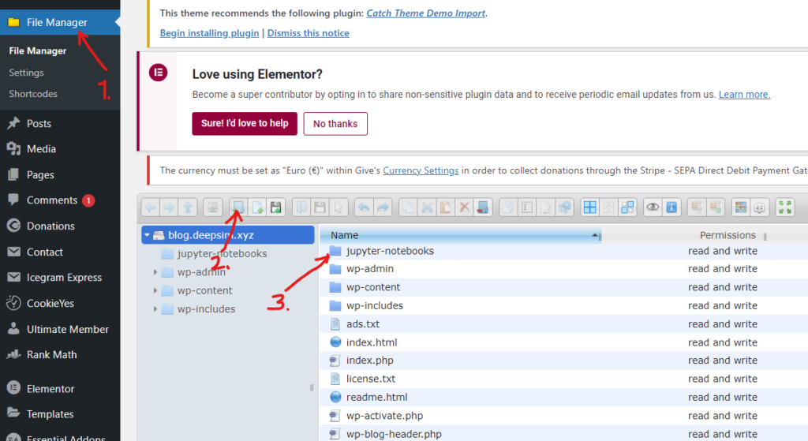Screen dimensions: 808x441
Task: Click the edit file icon
Action: (x=546, y=207)
